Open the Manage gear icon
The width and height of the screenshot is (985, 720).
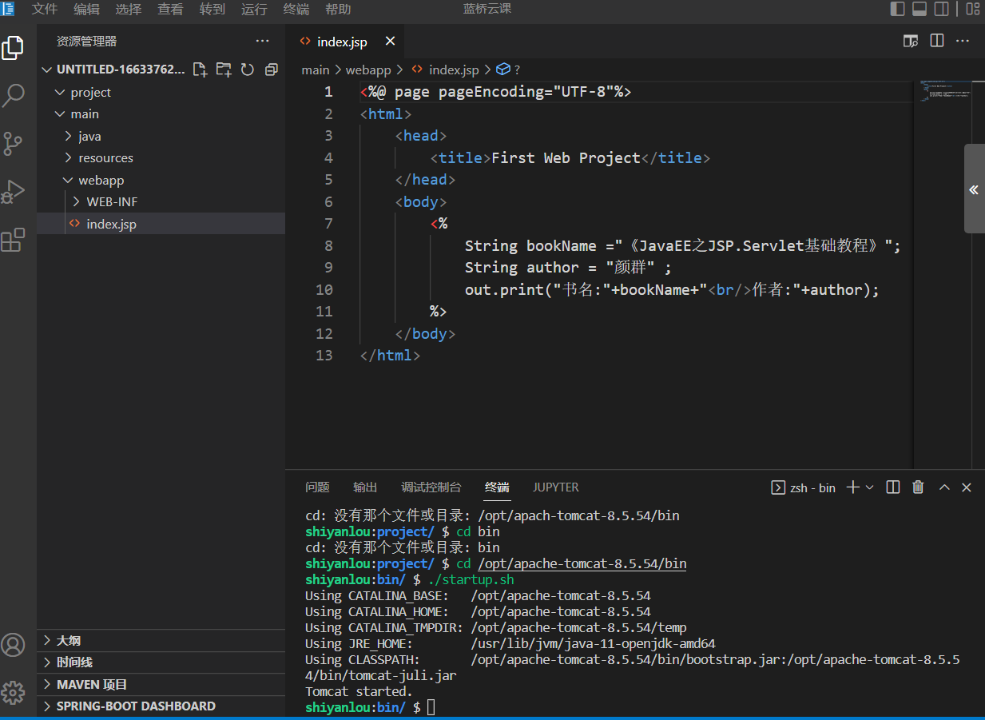[x=13, y=692]
